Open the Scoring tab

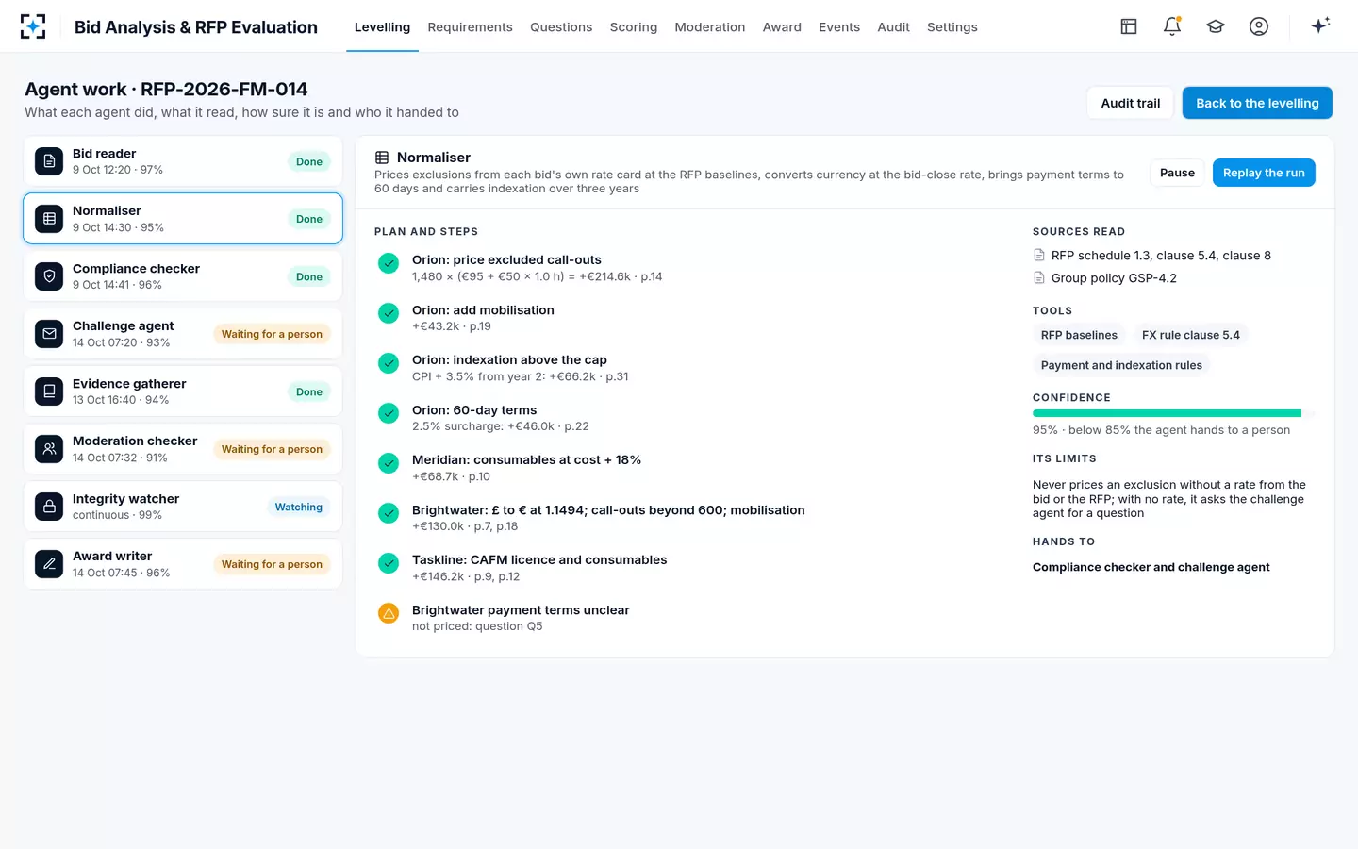pos(633,27)
